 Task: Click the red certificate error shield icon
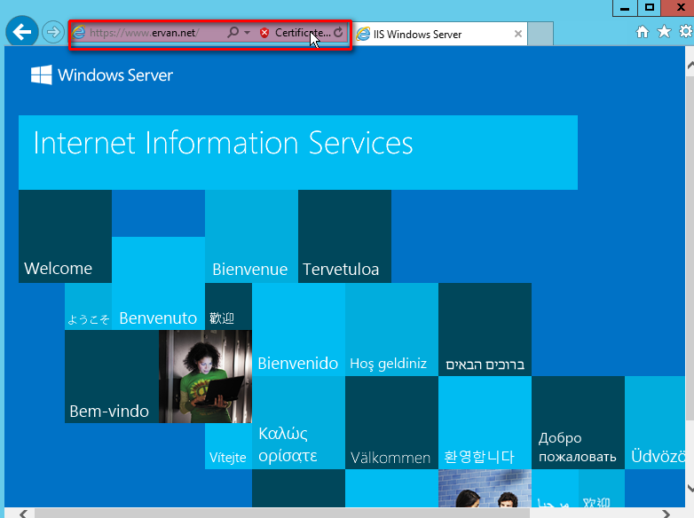coord(264,33)
